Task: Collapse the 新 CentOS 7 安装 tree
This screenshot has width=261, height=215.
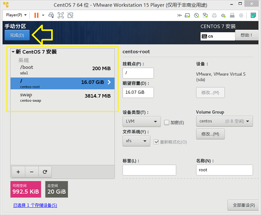Action: [x=13, y=52]
